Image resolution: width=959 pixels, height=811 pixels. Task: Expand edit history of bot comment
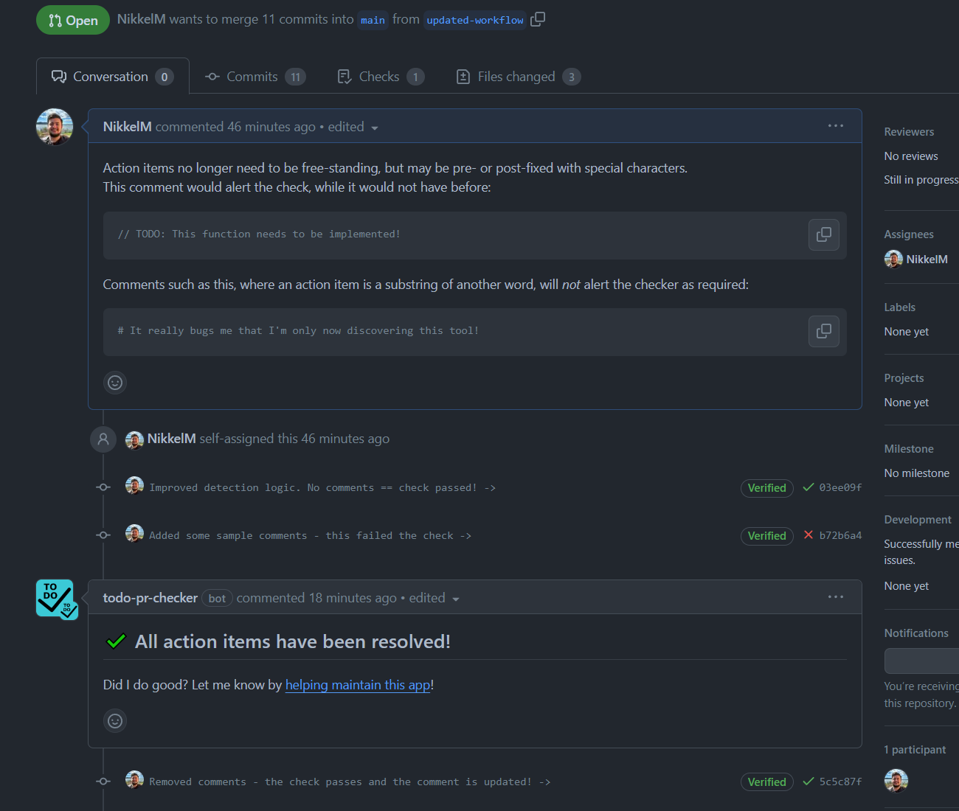[x=455, y=599]
